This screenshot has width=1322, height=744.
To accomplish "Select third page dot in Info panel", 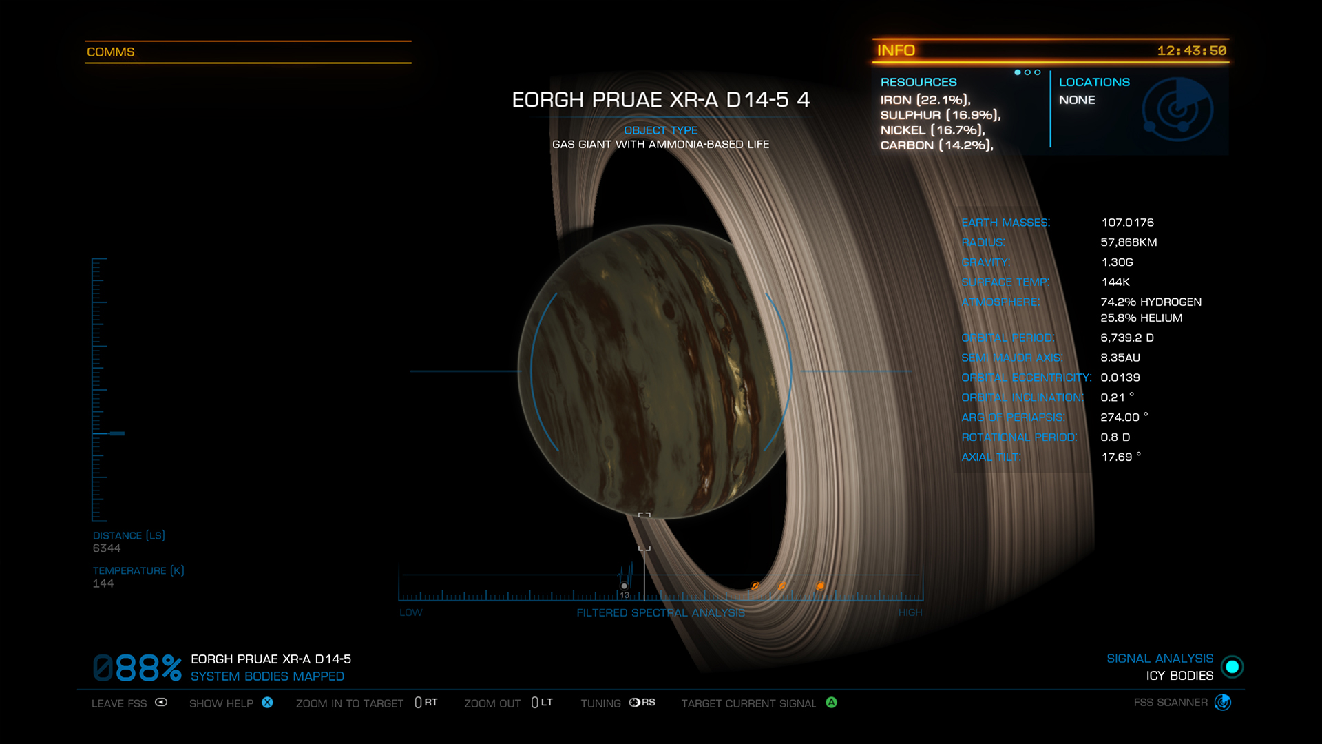I will coord(1038,72).
